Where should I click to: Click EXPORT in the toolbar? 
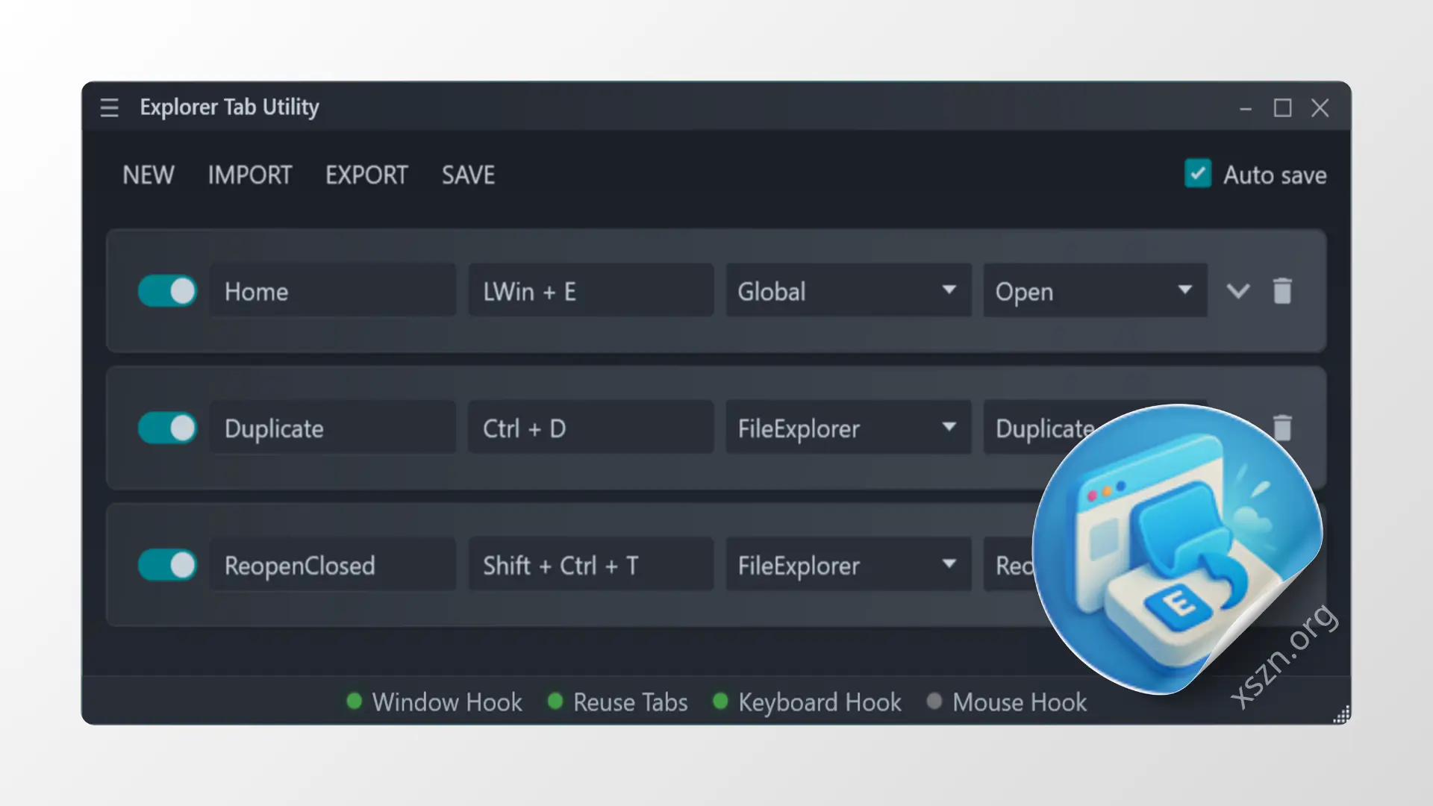[366, 175]
